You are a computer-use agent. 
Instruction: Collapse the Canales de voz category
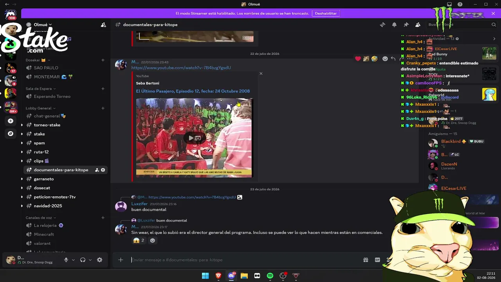(41, 218)
